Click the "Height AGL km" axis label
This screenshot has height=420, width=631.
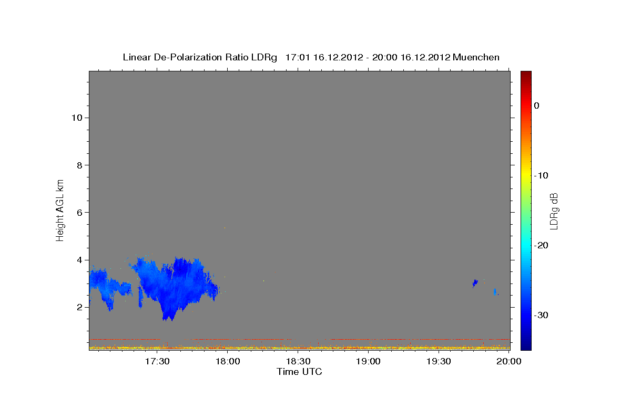(x=60, y=210)
